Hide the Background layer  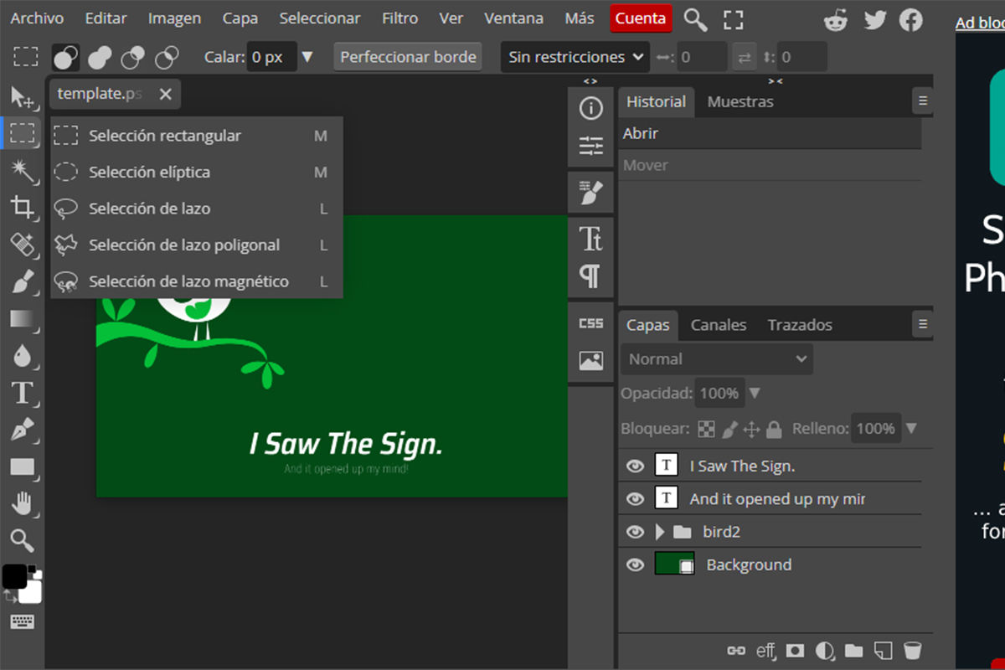coord(635,565)
